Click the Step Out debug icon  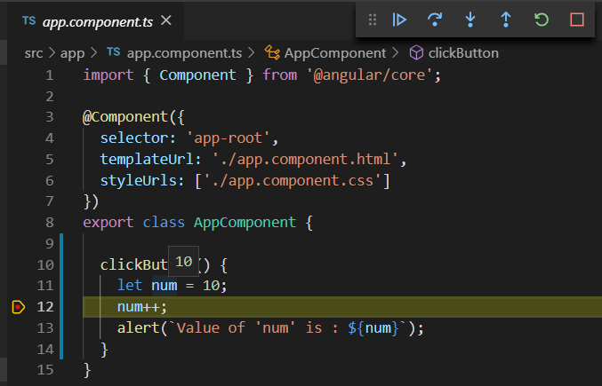(506, 19)
